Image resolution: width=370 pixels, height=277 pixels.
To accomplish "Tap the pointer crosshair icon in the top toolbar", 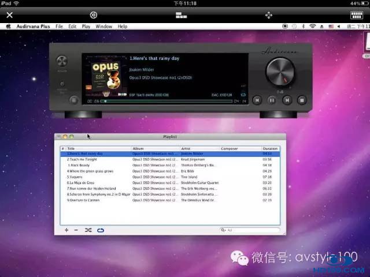I will (x=268, y=16).
